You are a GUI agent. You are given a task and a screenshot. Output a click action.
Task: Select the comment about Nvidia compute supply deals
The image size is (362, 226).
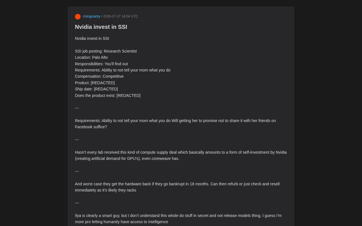[x=181, y=155]
